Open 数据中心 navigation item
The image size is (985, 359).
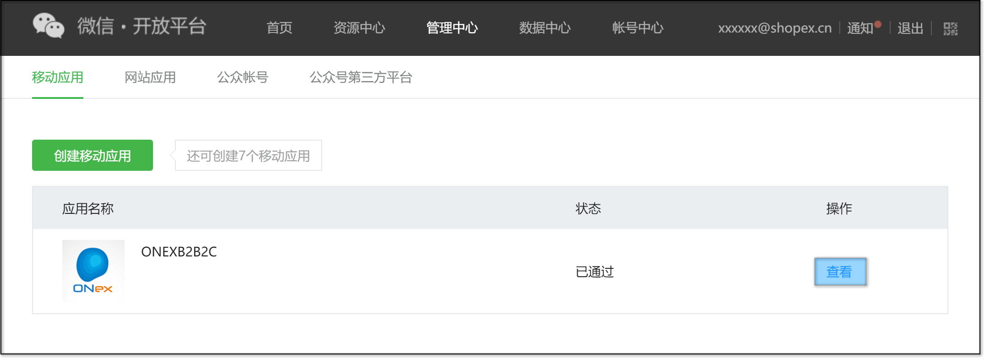[545, 28]
